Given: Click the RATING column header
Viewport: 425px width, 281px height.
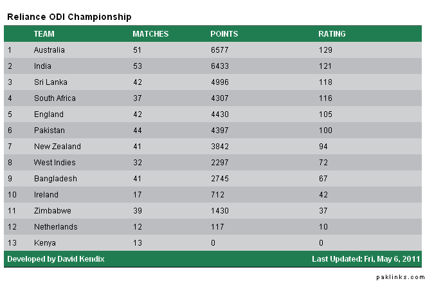Looking at the screenshot, I should click(x=332, y=33).
